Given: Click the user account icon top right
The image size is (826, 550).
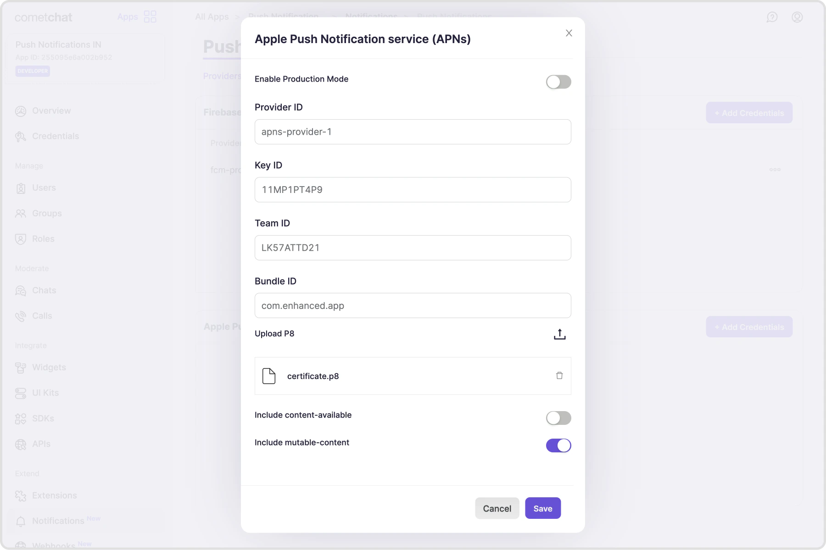Looking at the screenshot, I should coord(797,17).
